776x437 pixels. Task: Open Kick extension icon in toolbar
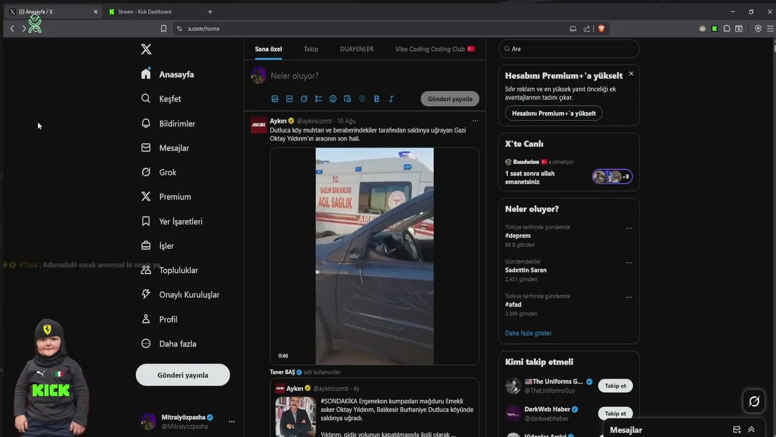tap(714, 29)
